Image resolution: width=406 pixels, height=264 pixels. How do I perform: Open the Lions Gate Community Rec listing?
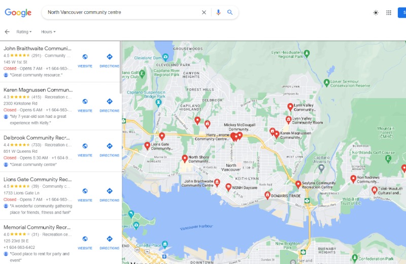(38, 179)
